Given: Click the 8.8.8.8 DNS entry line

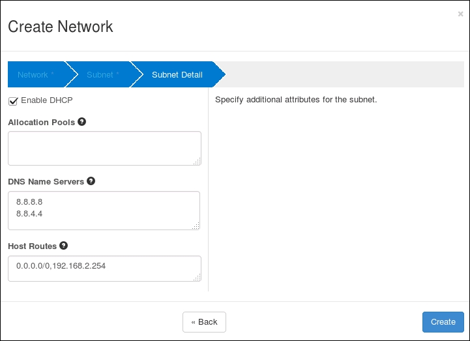Looking at the screenshot, I should pyautogui.click(x=29, y=202).
